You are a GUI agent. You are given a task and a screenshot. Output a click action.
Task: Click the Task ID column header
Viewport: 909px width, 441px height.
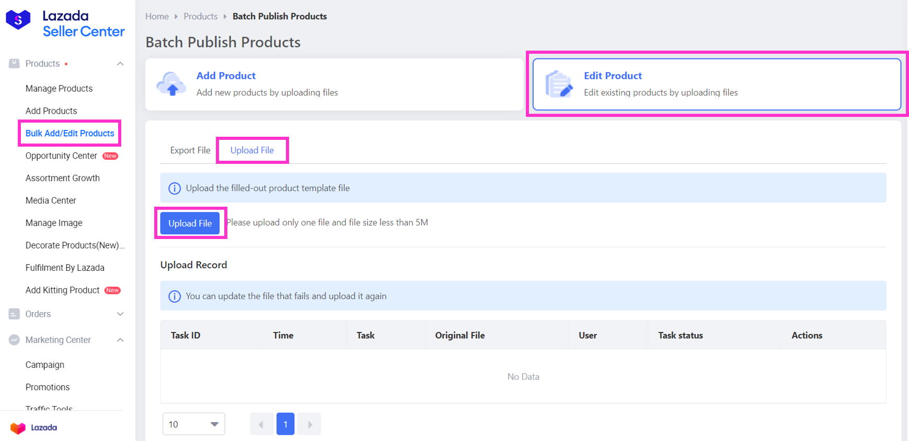pyautogui.click(x=186, y=336)
